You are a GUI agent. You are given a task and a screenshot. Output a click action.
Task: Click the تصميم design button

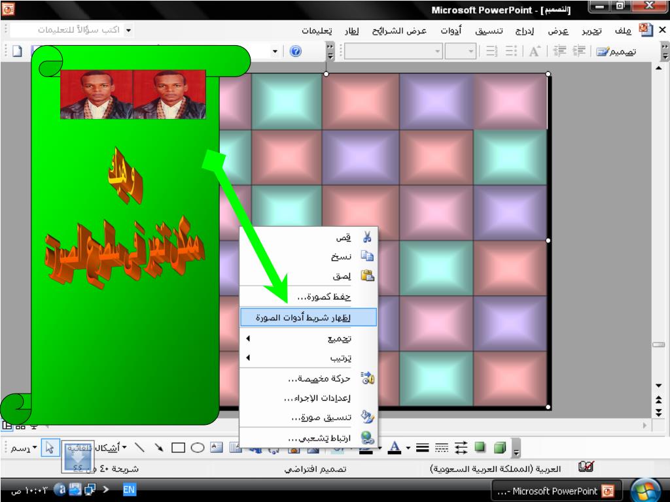click(616, 52)
